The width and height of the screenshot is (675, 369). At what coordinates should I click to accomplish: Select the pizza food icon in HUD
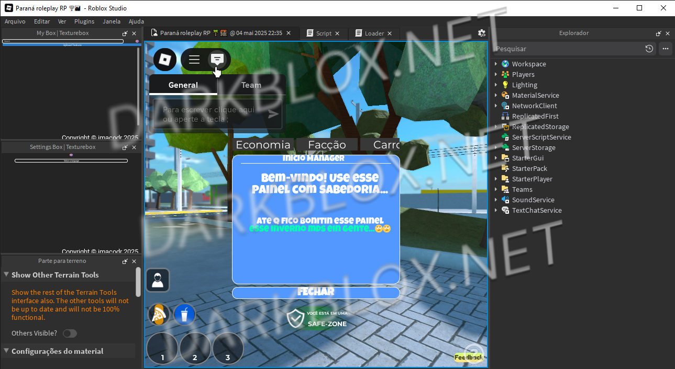[x=159, y=315]
